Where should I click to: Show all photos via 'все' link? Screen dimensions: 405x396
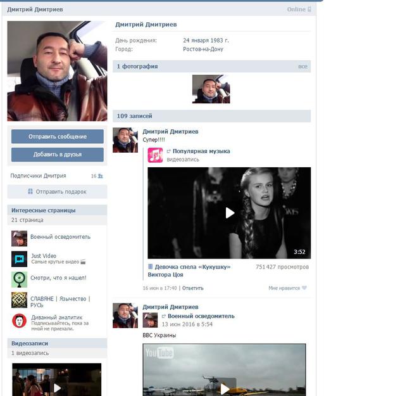(x=302, y=67)
